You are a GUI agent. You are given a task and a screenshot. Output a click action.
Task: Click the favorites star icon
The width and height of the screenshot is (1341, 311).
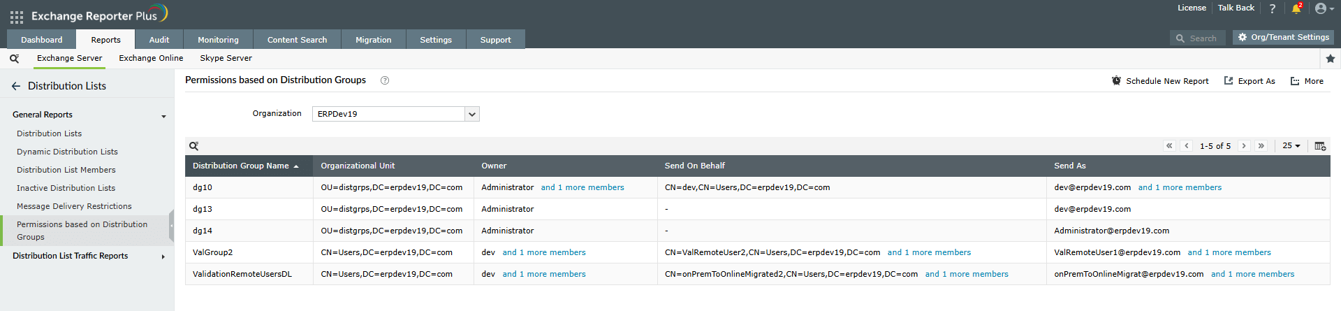tap(1331, 59)
